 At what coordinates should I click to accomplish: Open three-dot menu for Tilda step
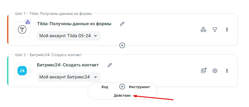(x=227, y=29)
